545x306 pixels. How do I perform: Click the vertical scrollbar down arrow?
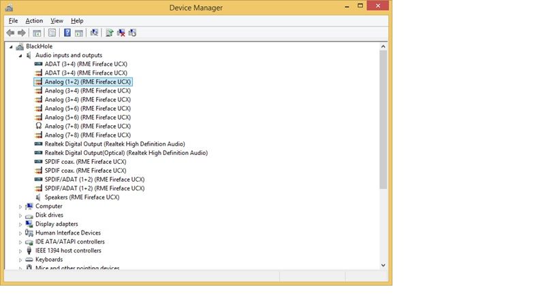(x=384, y=265)
